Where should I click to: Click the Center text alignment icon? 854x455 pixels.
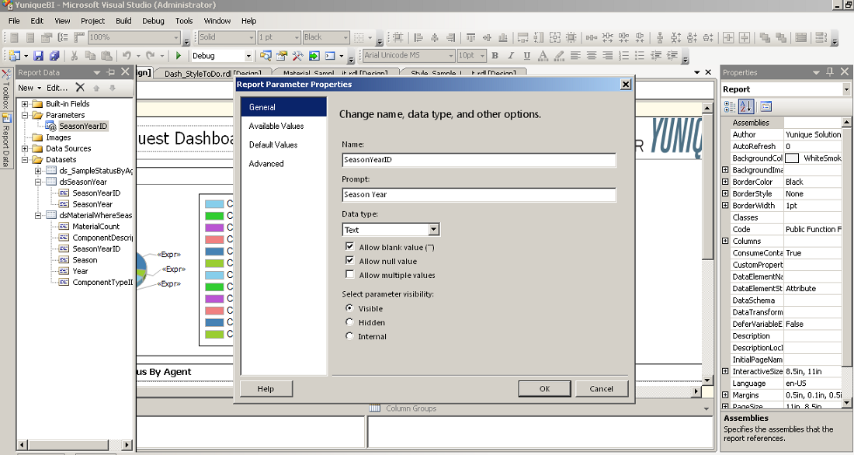(592, 56)
